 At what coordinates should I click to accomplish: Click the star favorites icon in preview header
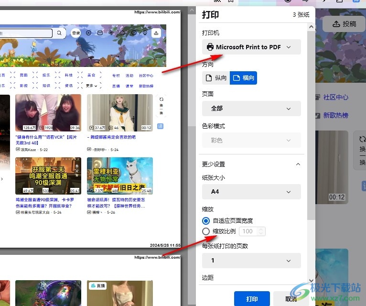(122, 33)
